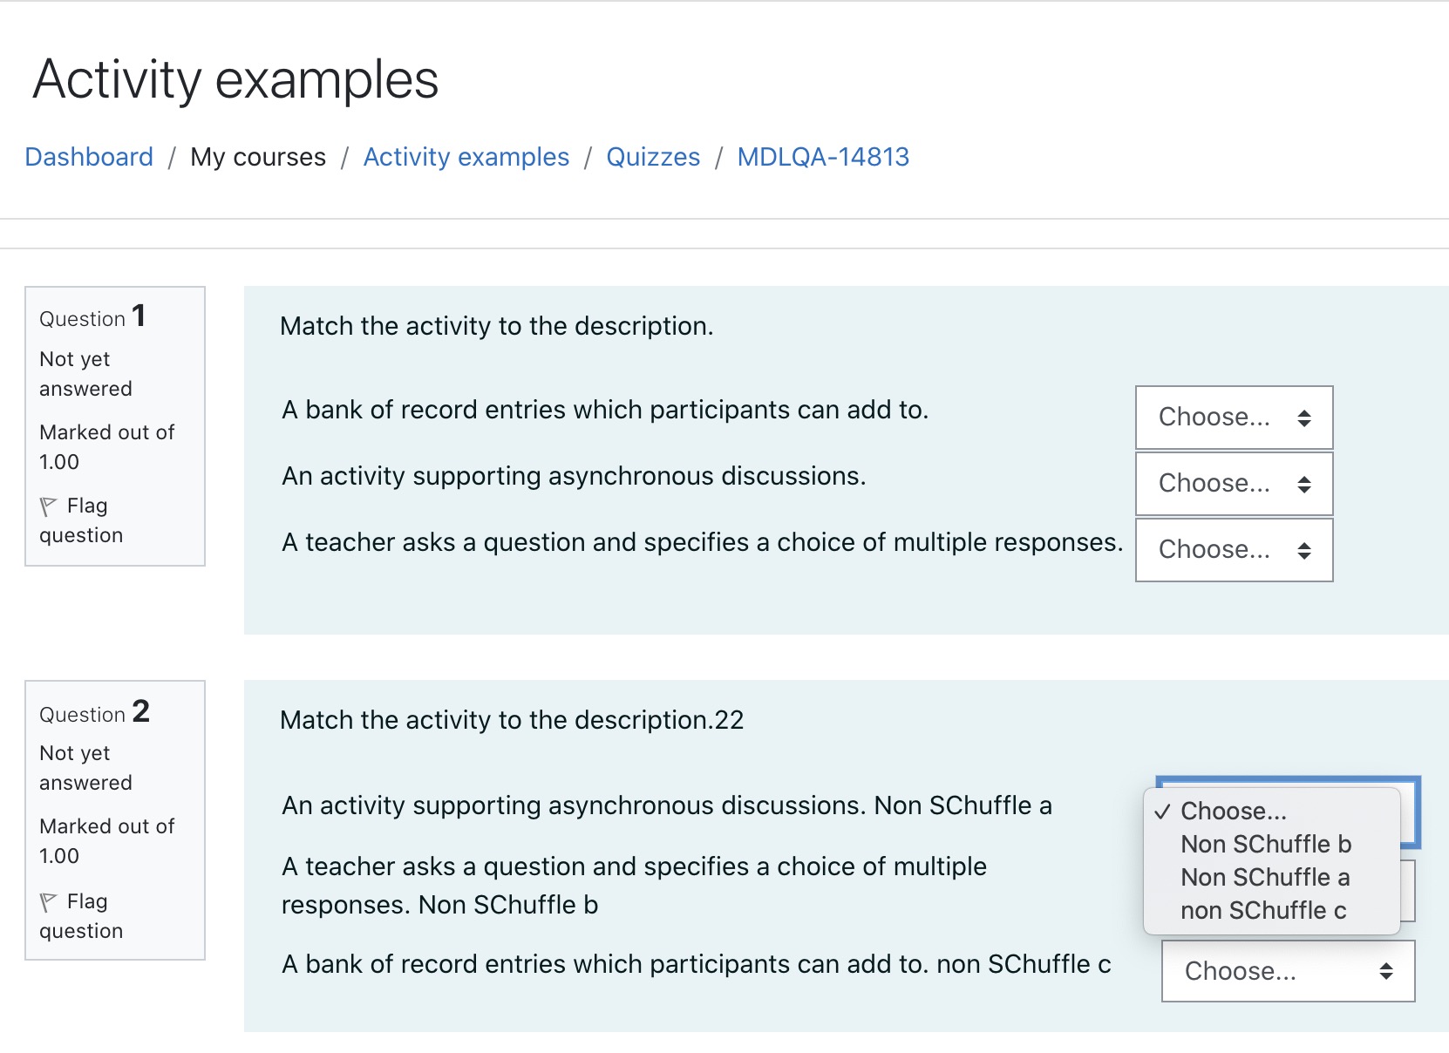Select 'Non SChuffle b' from open list
Viewport: 1449px width, 1053px height.
[1266, 844]
